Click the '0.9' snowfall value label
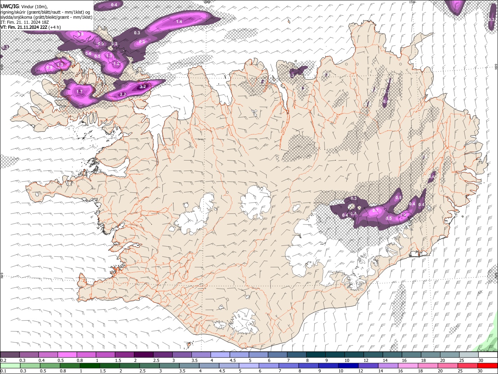Viewport: 498px width, 374px height. coord(49,68)
